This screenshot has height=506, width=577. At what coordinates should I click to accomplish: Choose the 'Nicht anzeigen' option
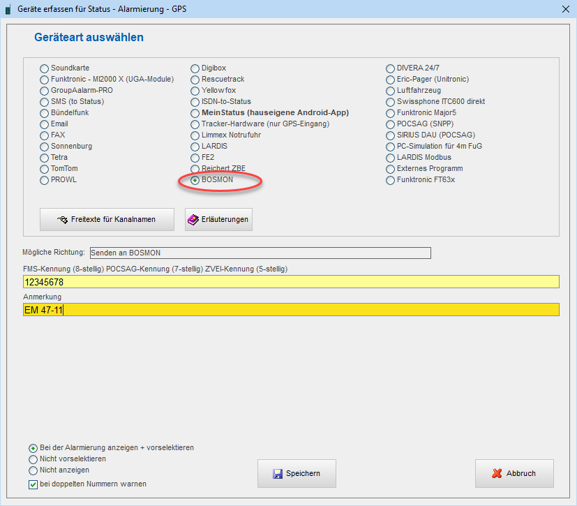pos(33,470)
